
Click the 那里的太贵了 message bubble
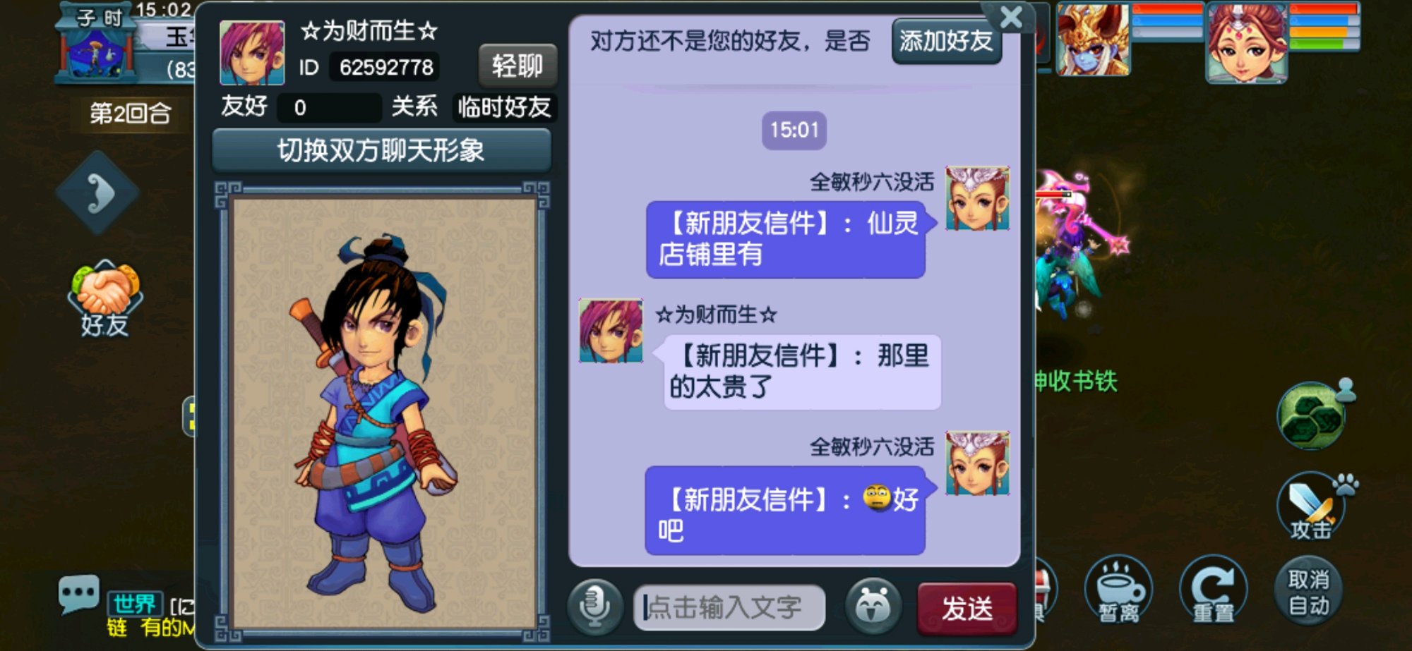802,372
